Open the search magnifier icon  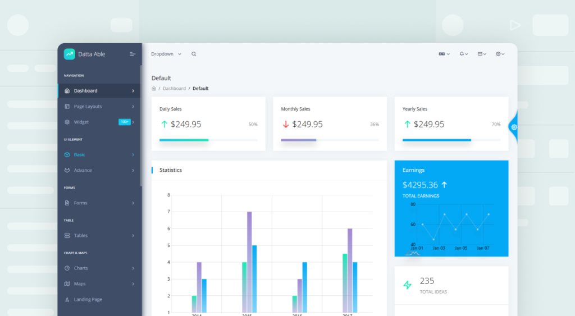[x=194, y=54]
